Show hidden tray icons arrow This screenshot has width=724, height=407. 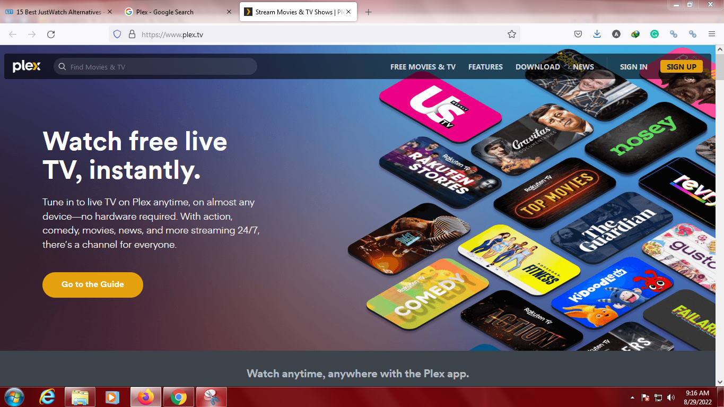point(632,397)
